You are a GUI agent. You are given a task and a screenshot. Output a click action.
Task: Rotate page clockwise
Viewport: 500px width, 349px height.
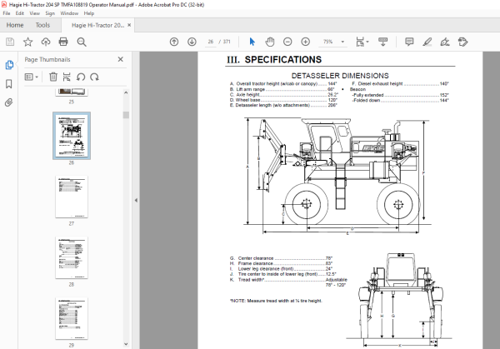94,77
